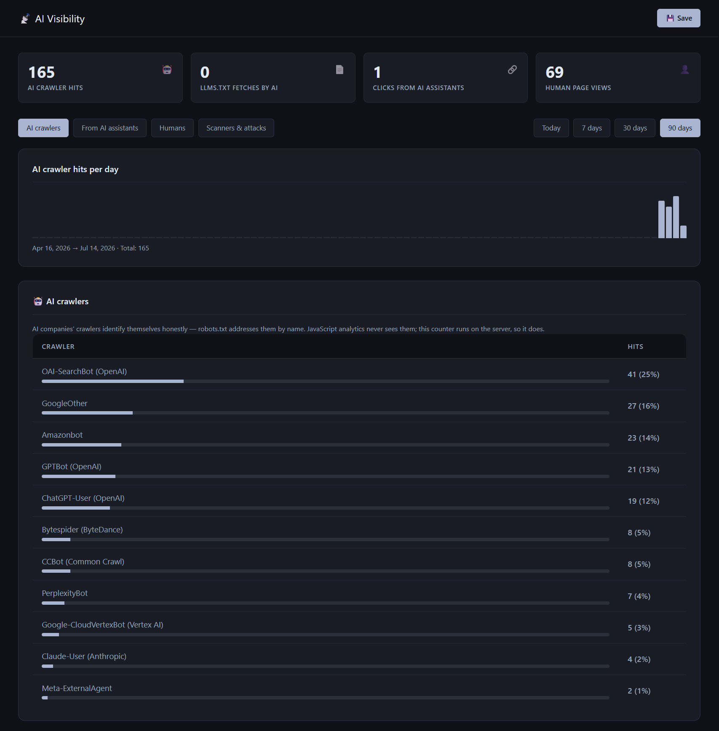
Task: Click the 27 (16%) hits value
Action: [644, 406]
